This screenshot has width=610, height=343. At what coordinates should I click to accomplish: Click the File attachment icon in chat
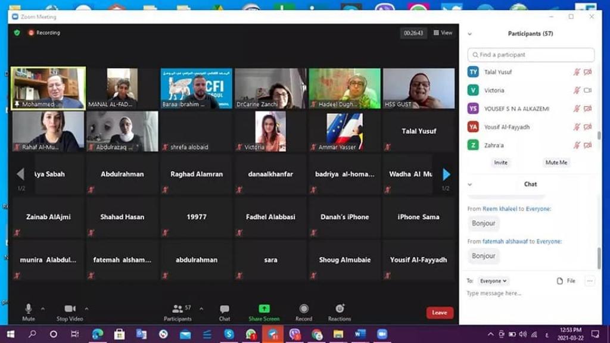point(559,281)
